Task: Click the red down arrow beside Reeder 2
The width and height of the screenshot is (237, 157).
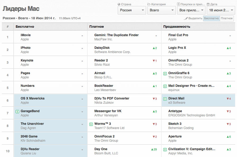Action: coord(153,61)
